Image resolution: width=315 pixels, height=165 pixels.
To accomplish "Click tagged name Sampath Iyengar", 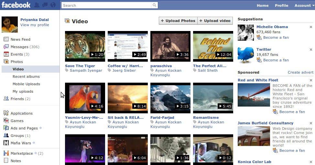I will (x=86, y=70).
